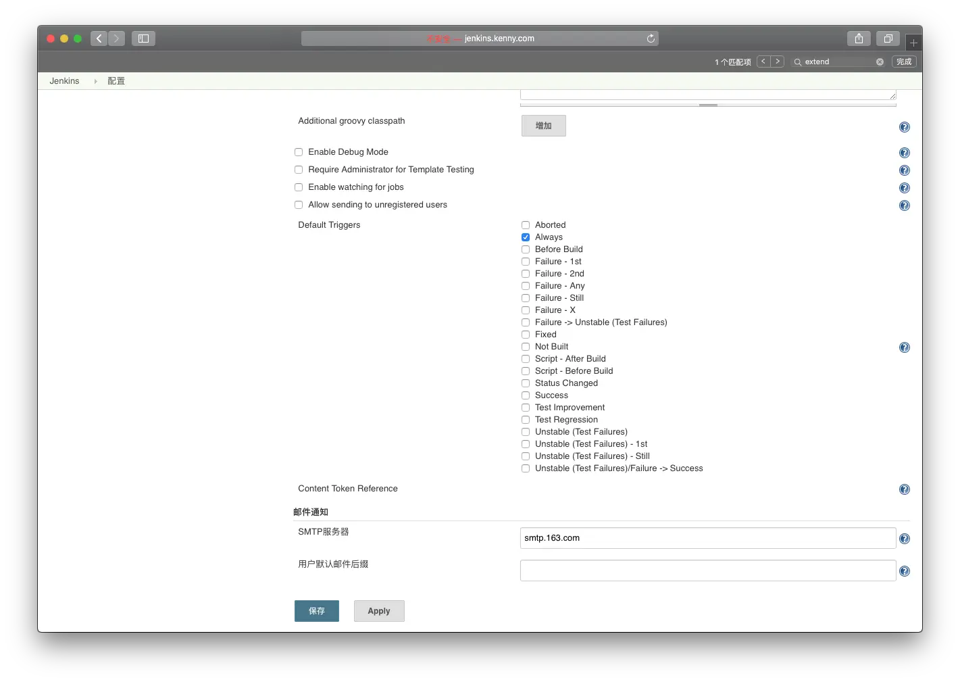Check the Aborted trigger
Image resolution: width=960 pixels, height=682 pixels.
coord(526,225)
